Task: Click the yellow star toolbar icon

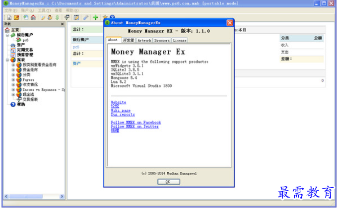Action: 105,17
